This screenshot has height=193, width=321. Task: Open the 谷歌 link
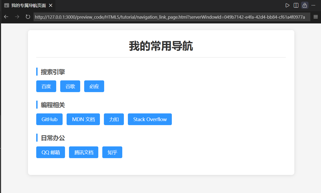click(x=70, y=86)
